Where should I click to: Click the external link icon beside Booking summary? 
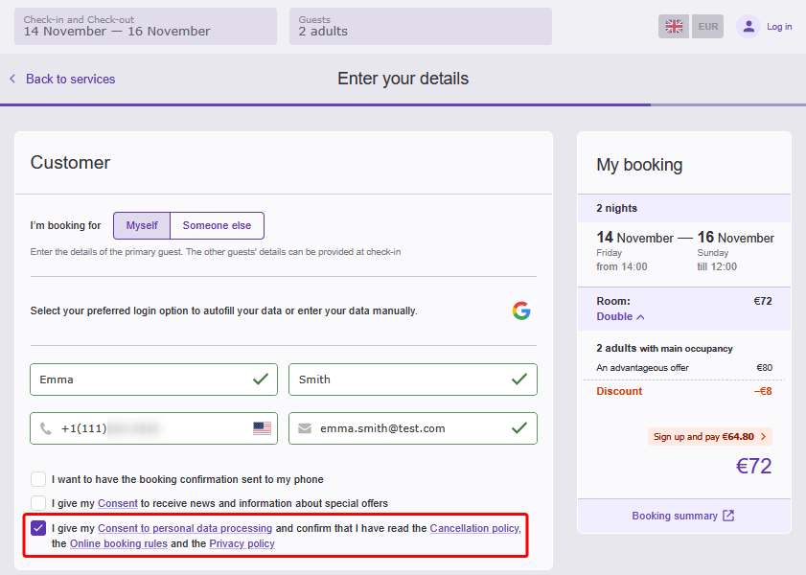[x=728, y=516]
